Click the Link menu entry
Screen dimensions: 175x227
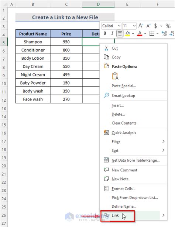134,215
